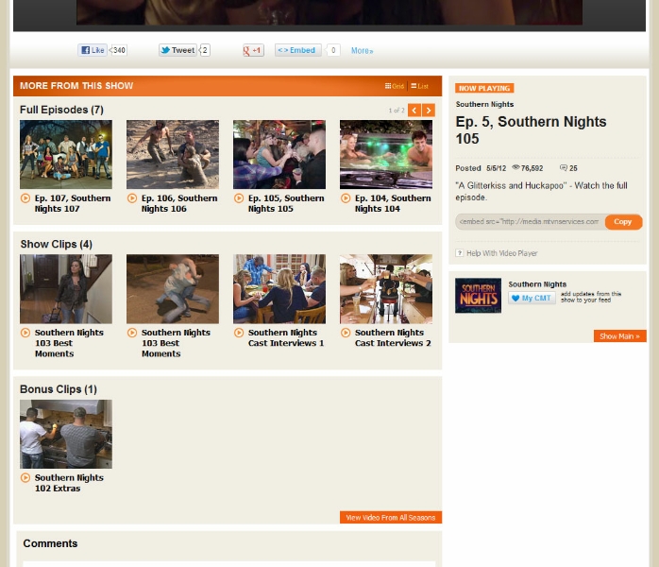The width and height of the screenshot is (659, 567).
Task: Click the Show Main button
Action: [619, 336]
